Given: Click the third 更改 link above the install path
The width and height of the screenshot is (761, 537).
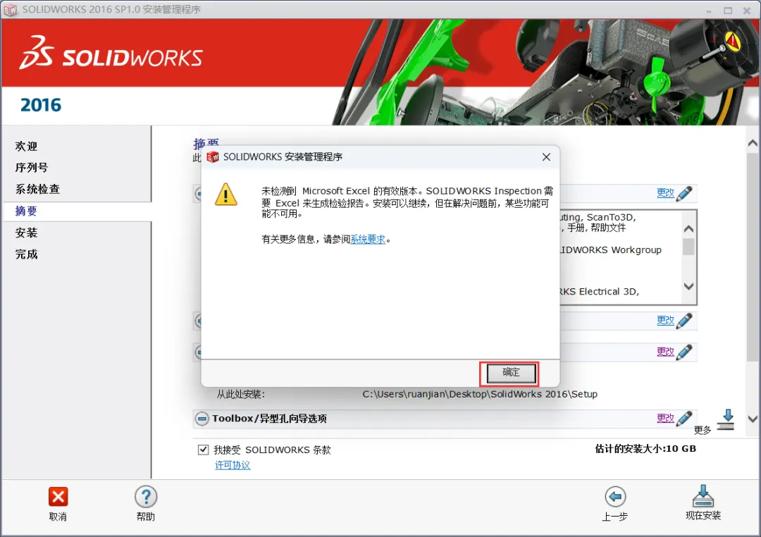Looking at the screenshot, I should point(665,352).
